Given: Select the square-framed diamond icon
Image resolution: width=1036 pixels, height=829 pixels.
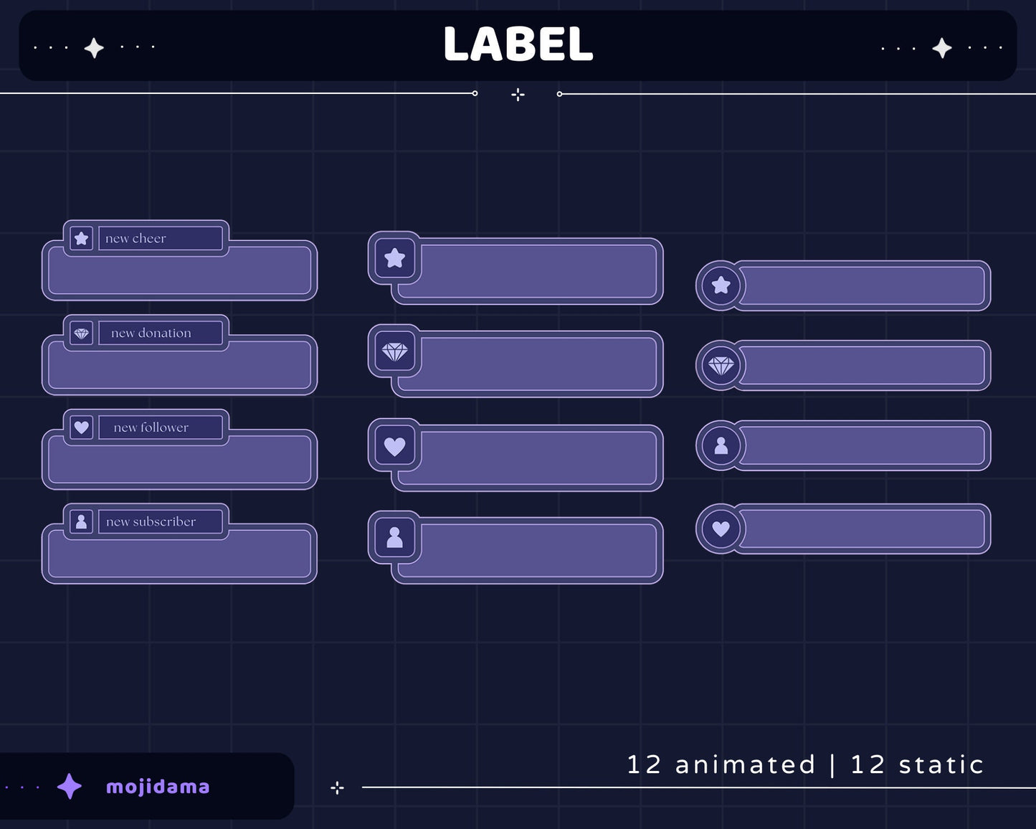Looking at the screenshot, I should click(x=394, y=351).
